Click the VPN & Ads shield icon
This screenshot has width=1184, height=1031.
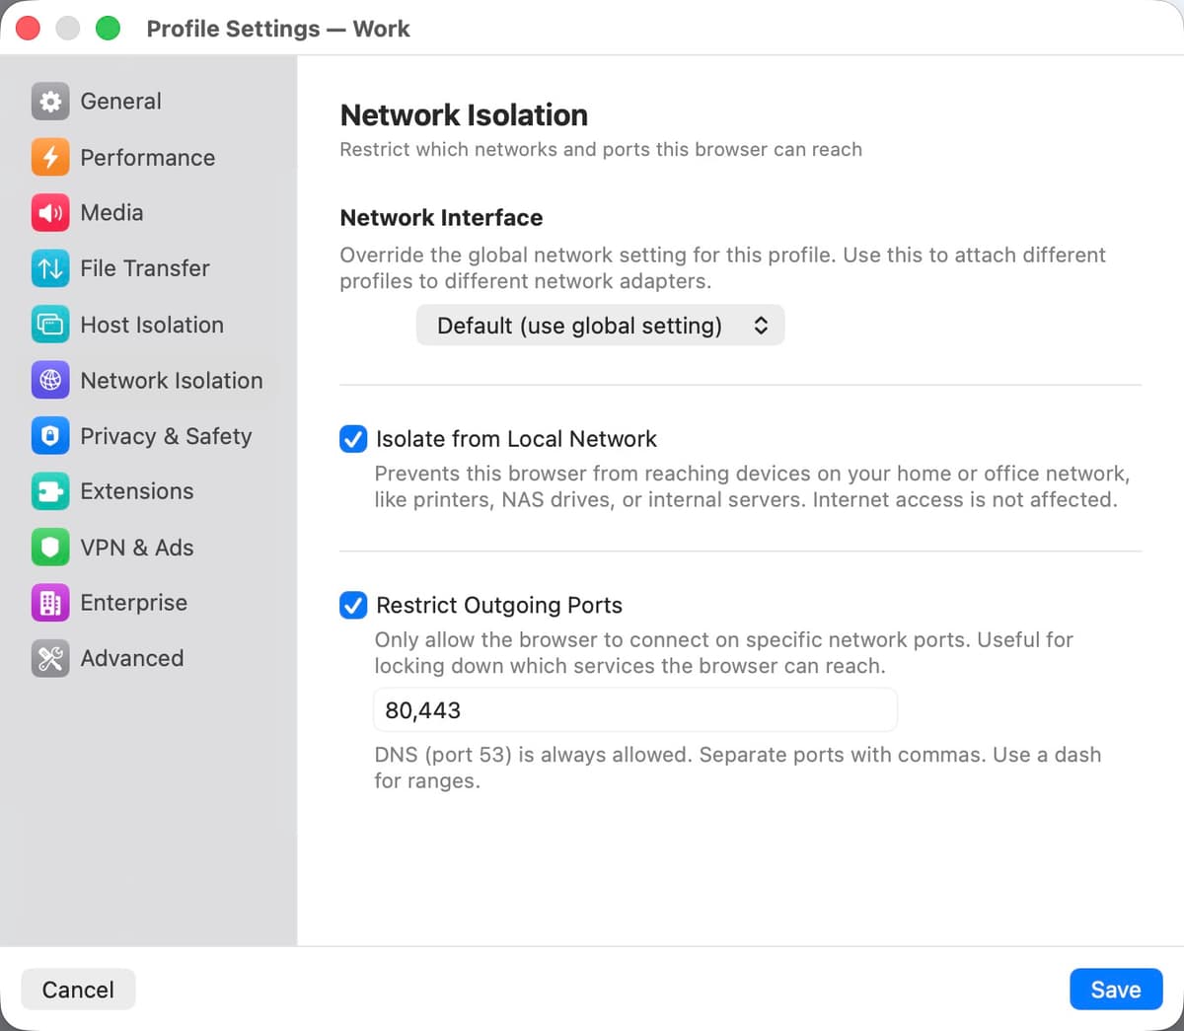(x=50, y=548)
